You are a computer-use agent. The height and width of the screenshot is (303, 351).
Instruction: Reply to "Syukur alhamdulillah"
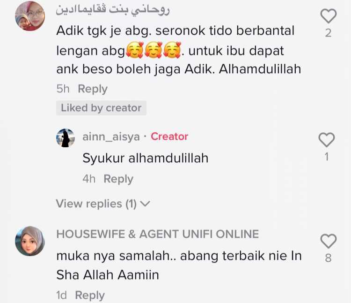coord(118,179)
